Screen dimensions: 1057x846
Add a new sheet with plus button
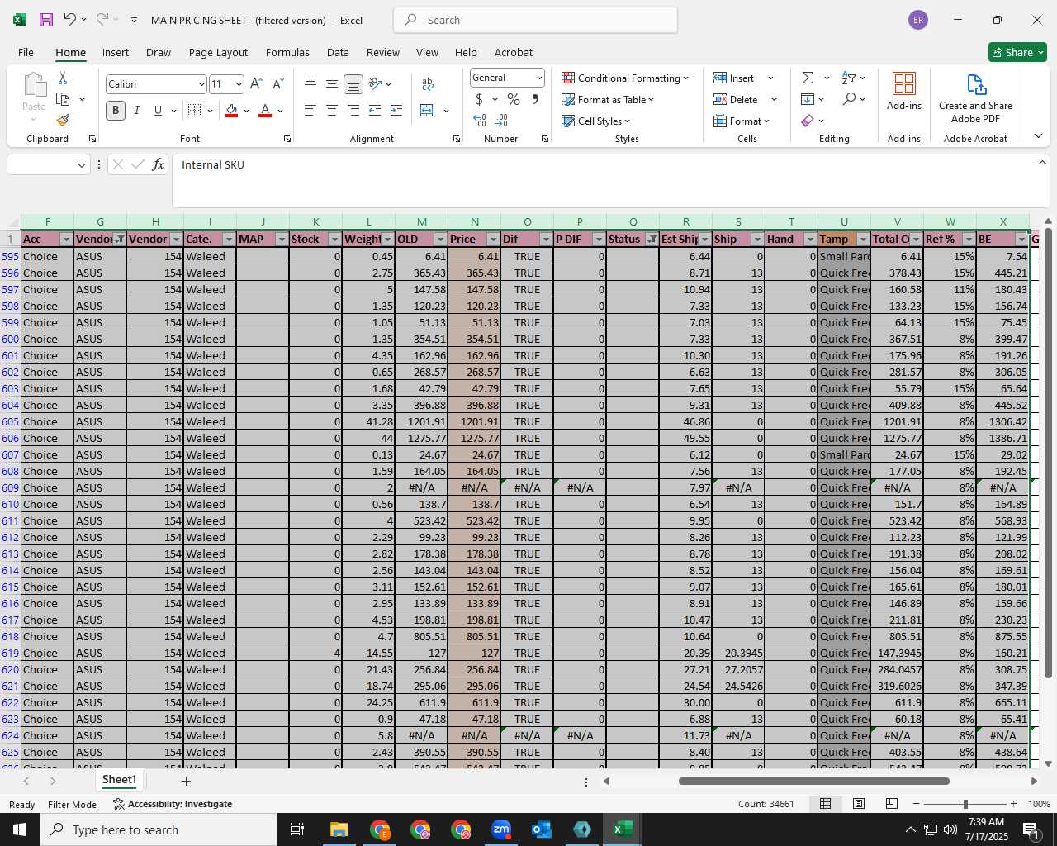pyautogui.click(x=186, y=781)
